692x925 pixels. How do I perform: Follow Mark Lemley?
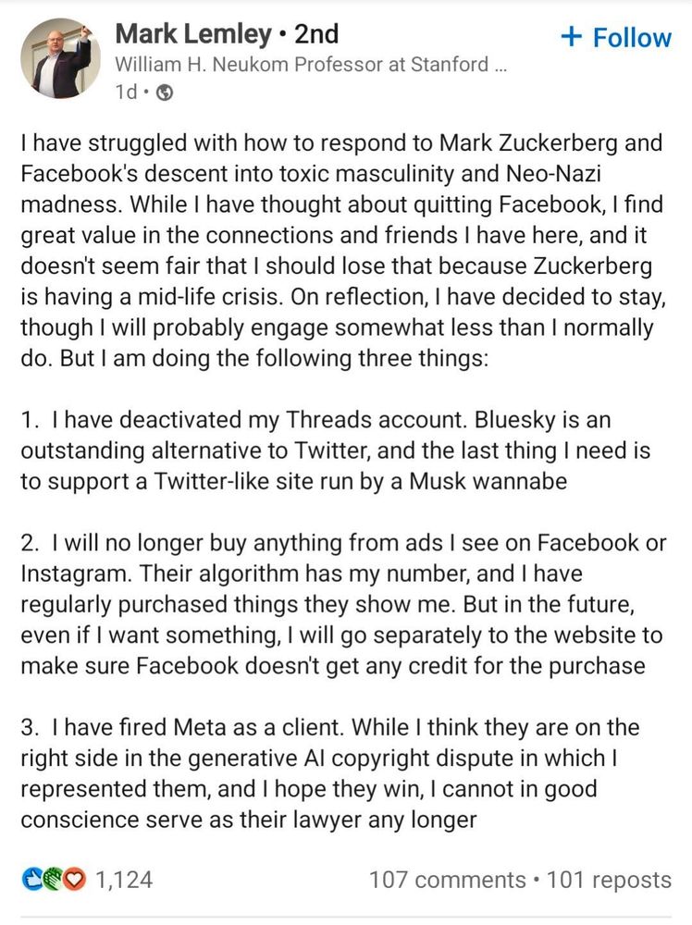click(616, 38)
